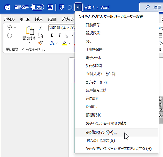Open the デザイン tab
Image resolution: width=163 pixels, height=157 pixels.
[x=68, y=19]
